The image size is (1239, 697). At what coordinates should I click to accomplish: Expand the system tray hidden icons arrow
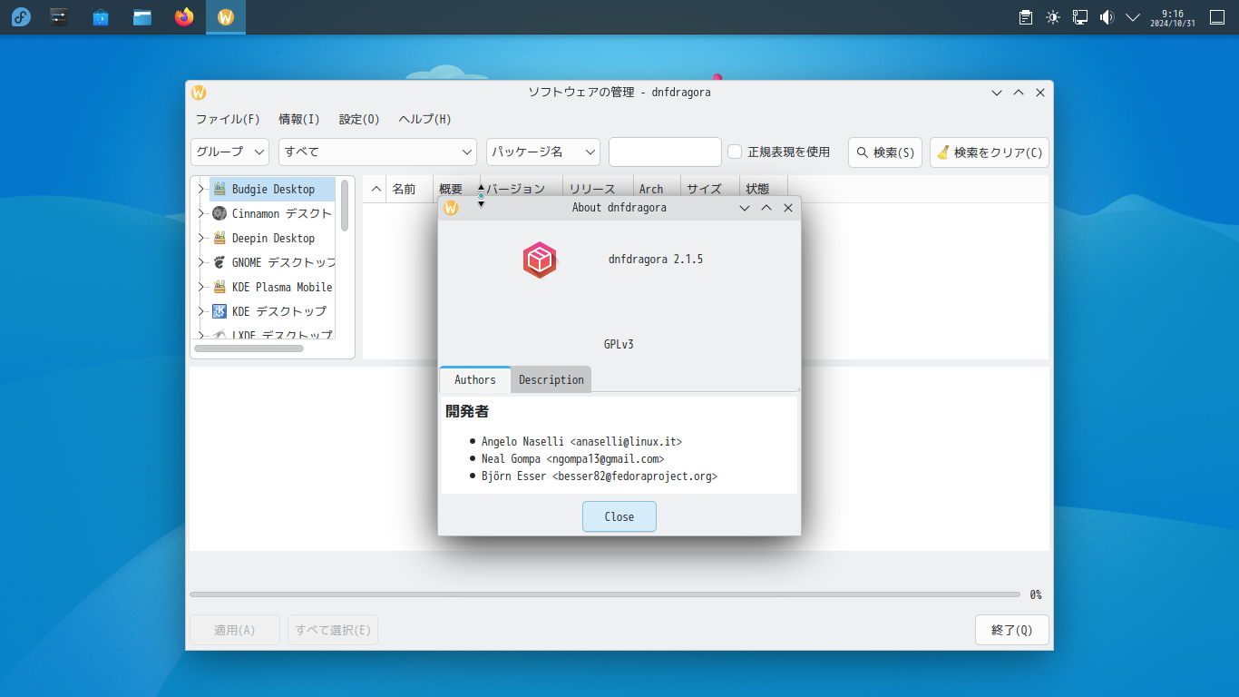click(1133, 17)
